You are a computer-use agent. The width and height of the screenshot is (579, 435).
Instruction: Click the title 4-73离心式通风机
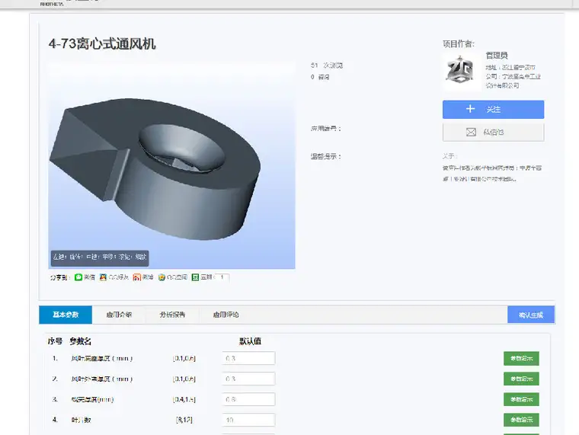[x=102, y=44]
